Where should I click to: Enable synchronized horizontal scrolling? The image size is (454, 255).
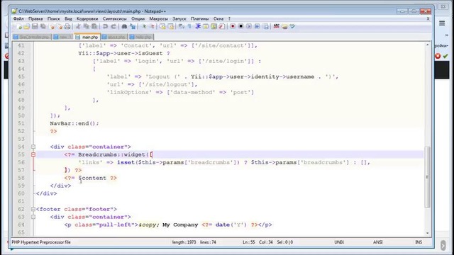point(171,27)
